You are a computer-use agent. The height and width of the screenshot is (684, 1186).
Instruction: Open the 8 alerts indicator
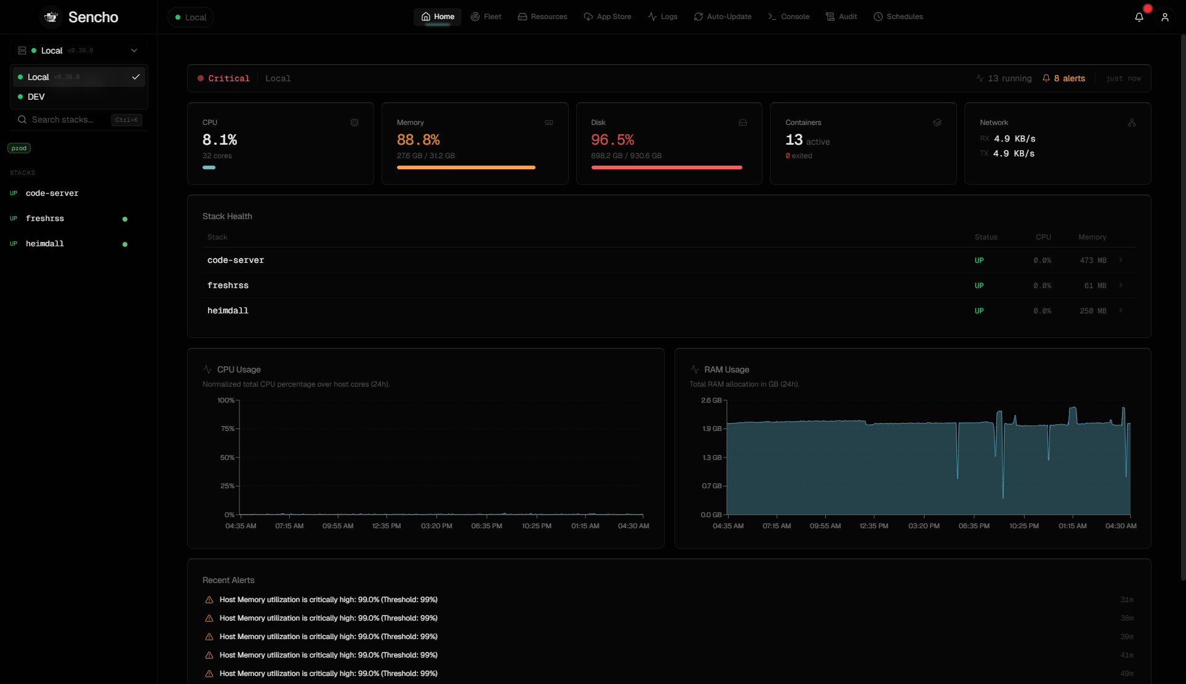pyautogui.click(x=1064, y=78)
